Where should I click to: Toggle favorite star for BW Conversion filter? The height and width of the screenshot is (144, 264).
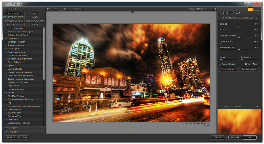[6, 28]
